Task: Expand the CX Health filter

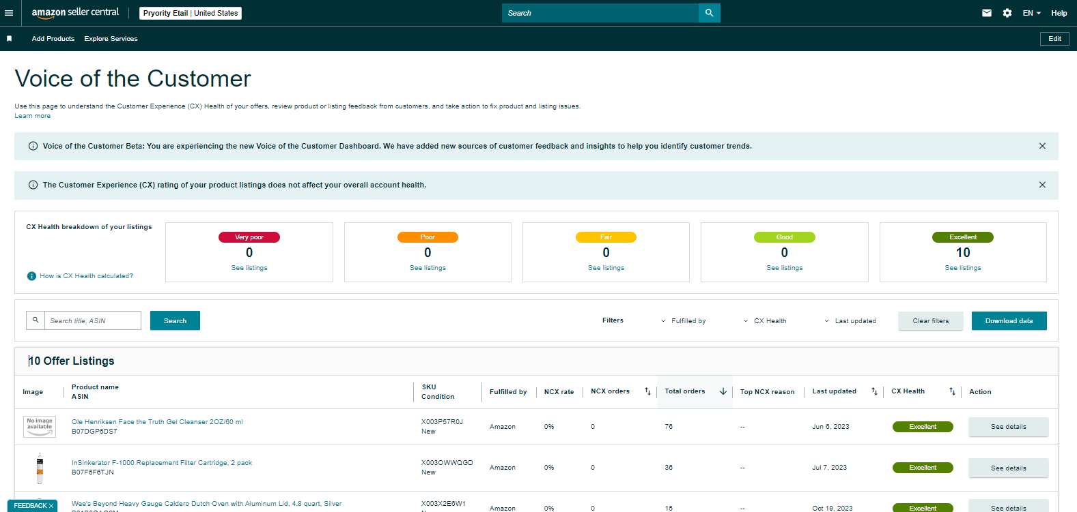Action: tap(765, 321)
